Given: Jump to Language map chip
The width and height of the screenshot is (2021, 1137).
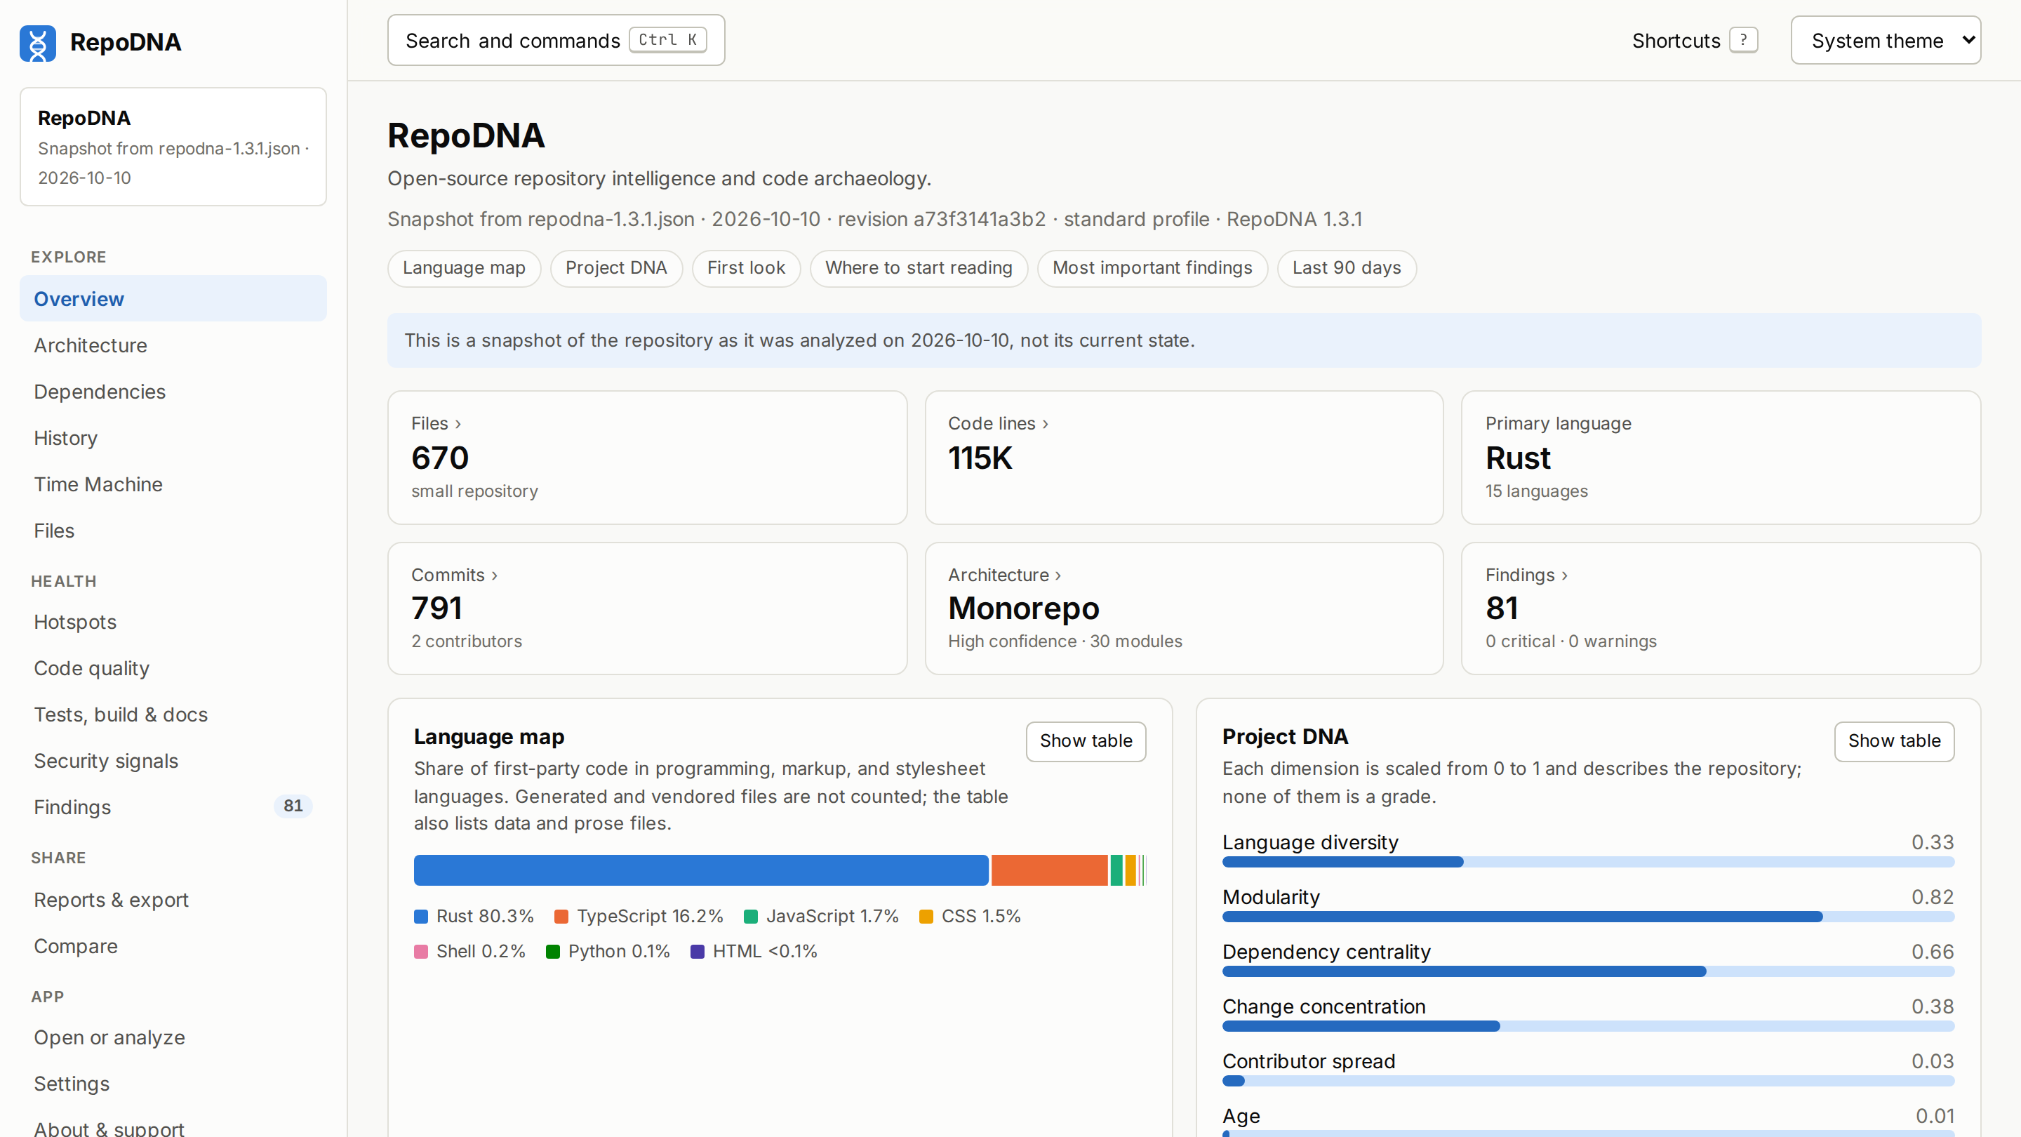Looking at the screenshot, I should tap(464, 268).
